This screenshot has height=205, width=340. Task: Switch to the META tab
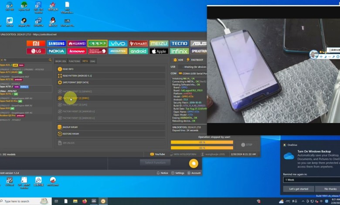[85, 61]
